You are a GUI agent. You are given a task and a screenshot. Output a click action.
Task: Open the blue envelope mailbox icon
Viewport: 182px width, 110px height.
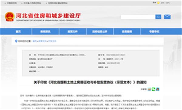click(167, 17)
